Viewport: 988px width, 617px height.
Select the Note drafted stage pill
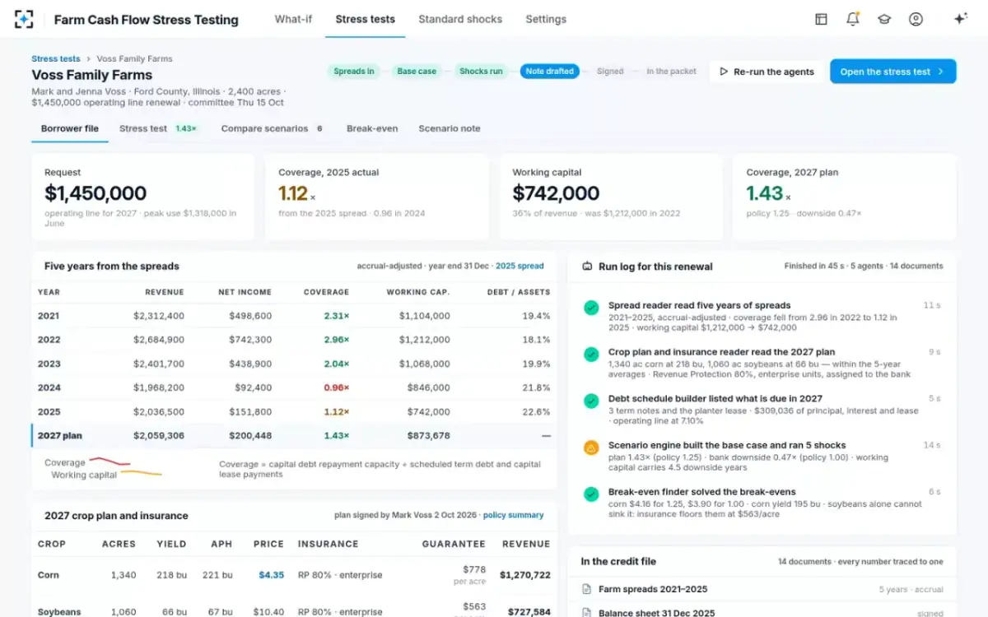[x=549, y=72]
